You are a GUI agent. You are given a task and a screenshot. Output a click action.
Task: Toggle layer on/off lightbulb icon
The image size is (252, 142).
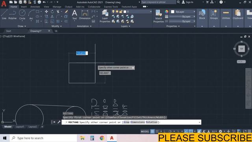point(113,11)
